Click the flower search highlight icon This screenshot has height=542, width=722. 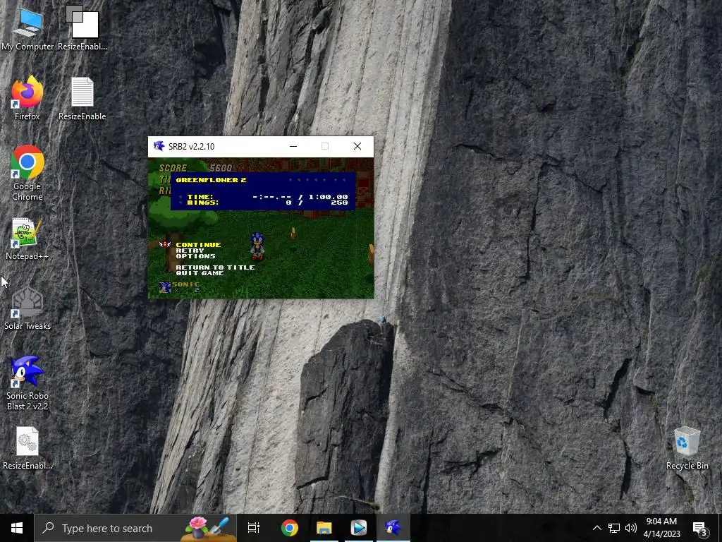pos(208,528)
